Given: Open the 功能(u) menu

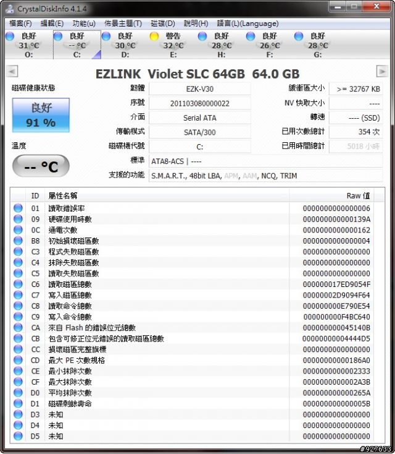Looking at the screenshot, I should point(84,24).
